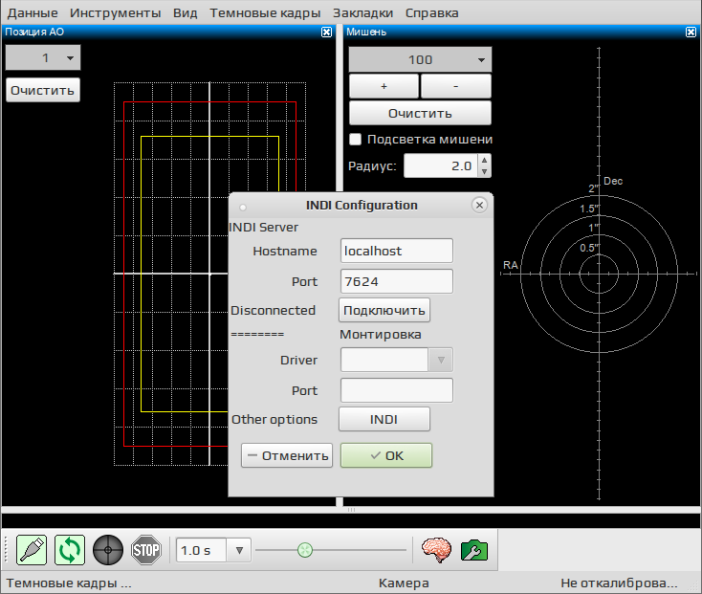Click the Подключить button

tap(384, 310)
